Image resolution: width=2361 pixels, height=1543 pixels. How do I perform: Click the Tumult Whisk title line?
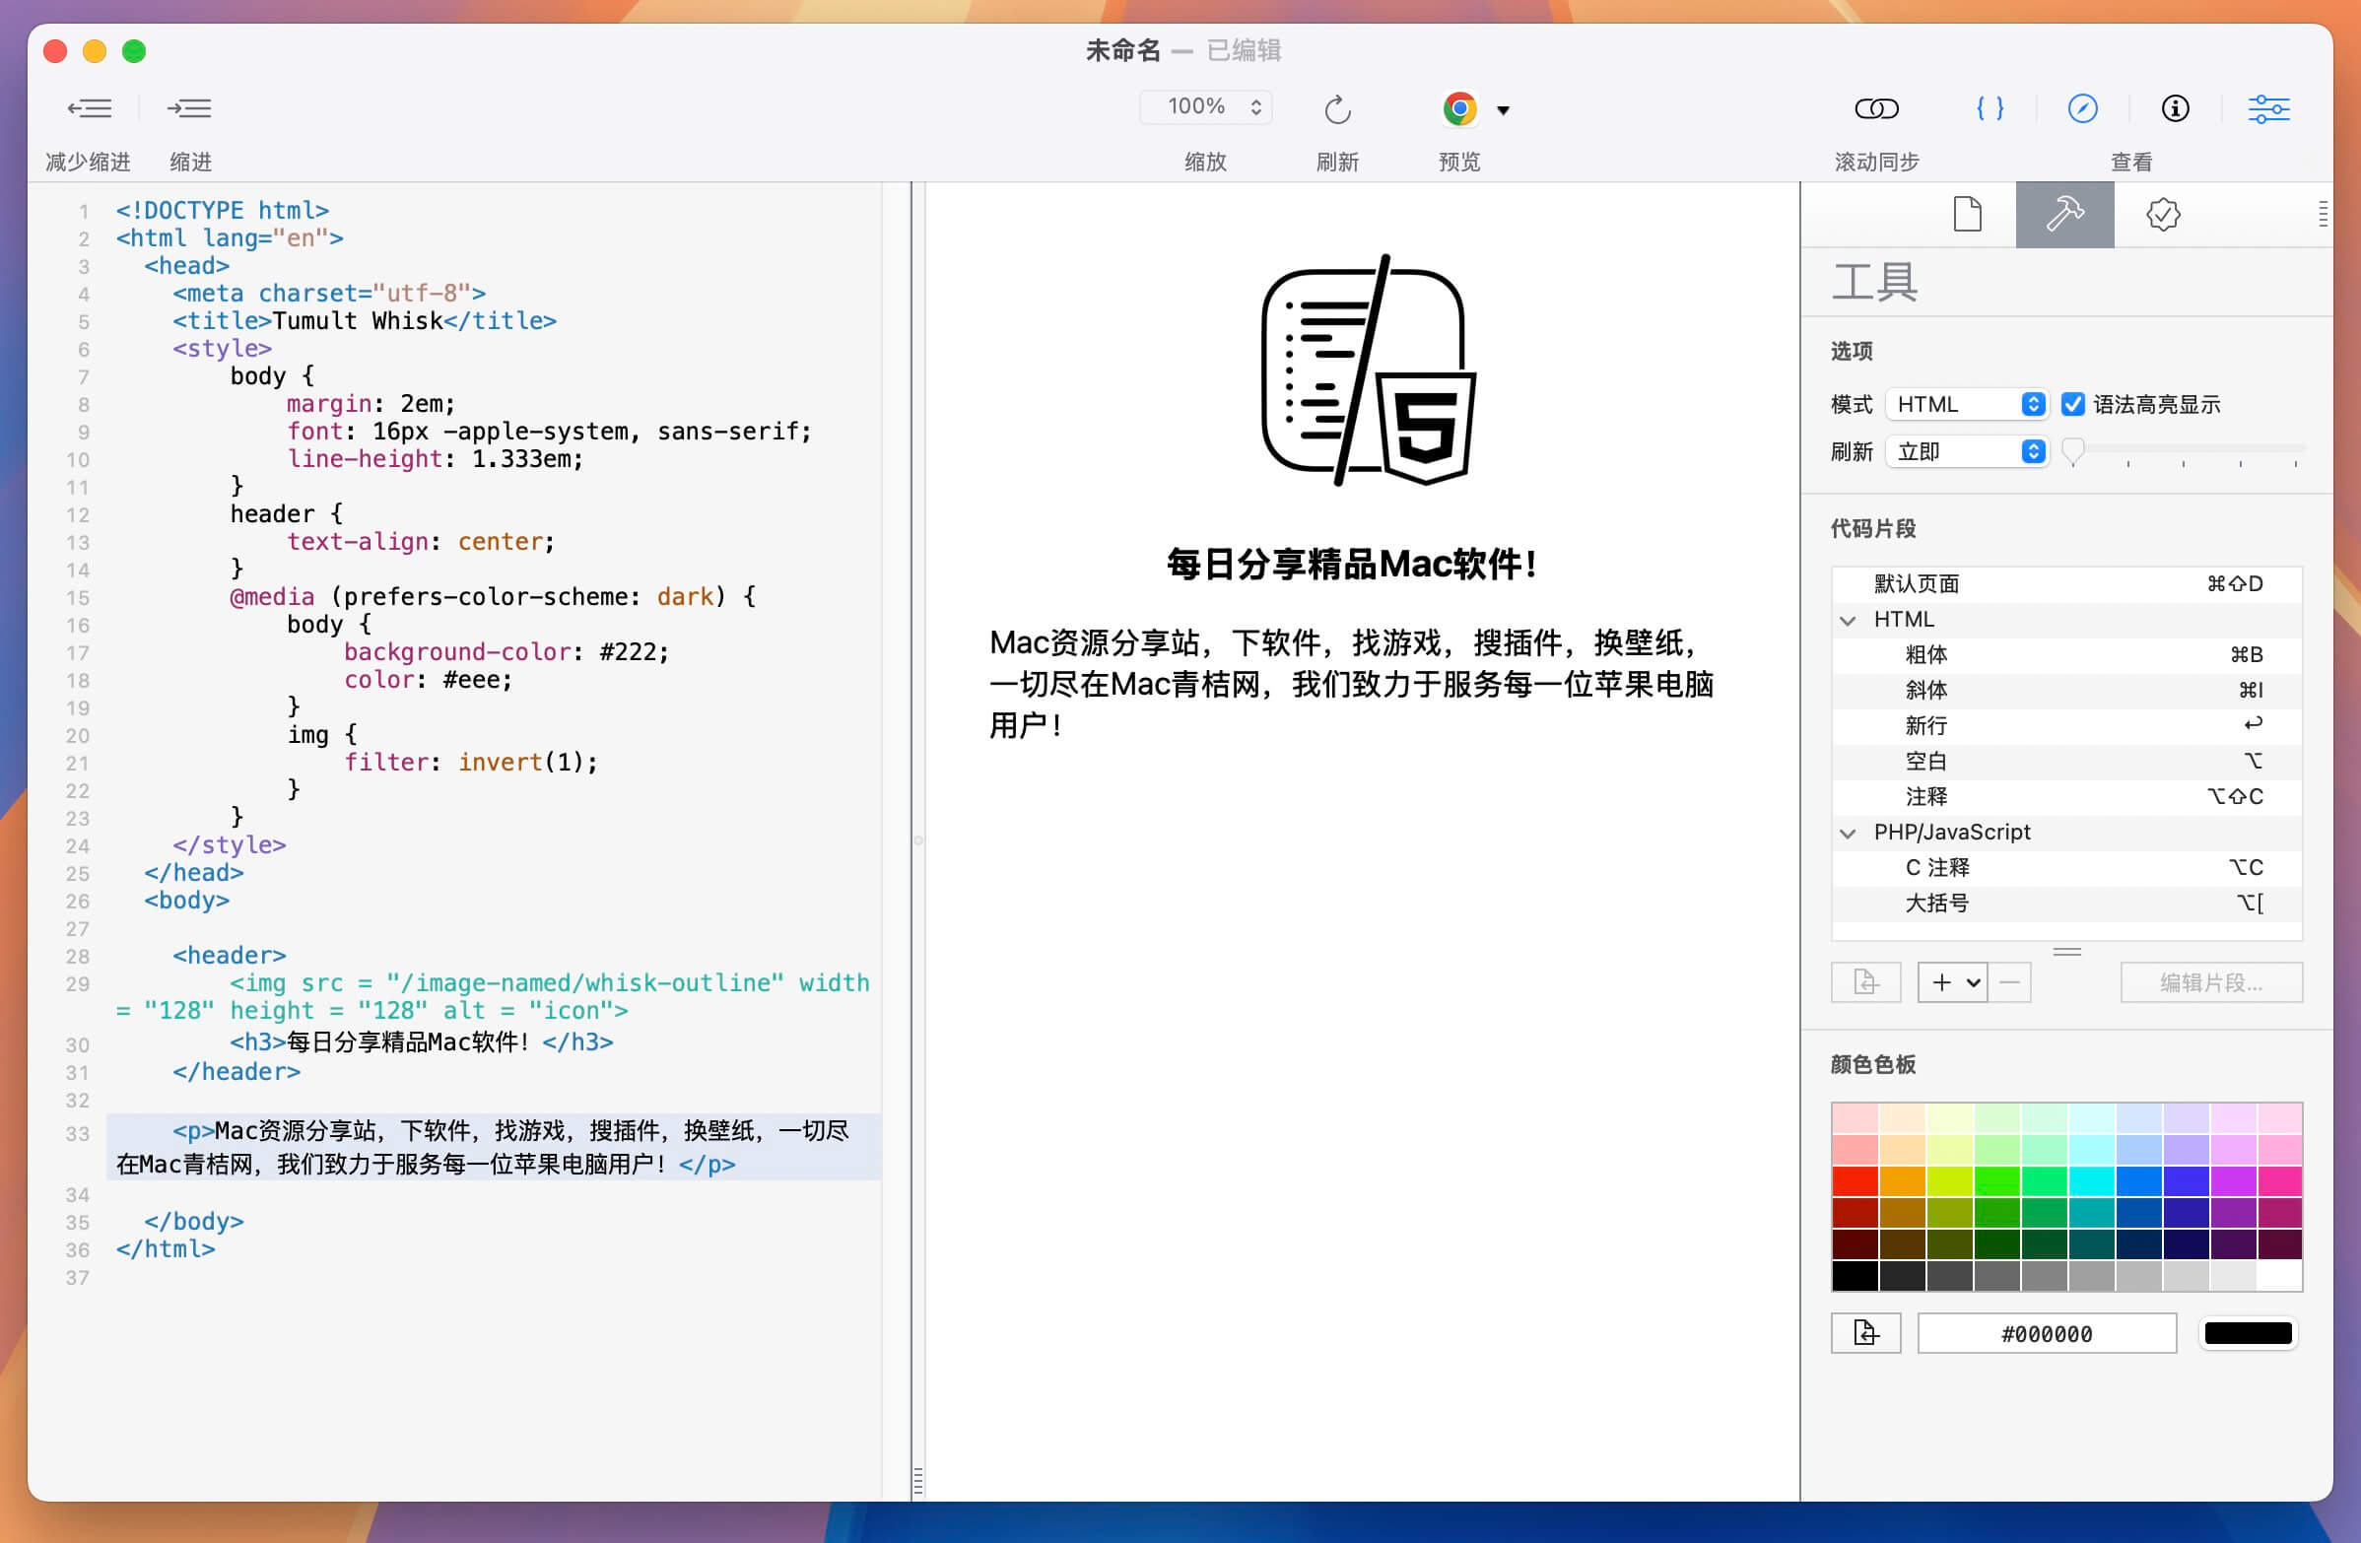[x=364, y=321]
